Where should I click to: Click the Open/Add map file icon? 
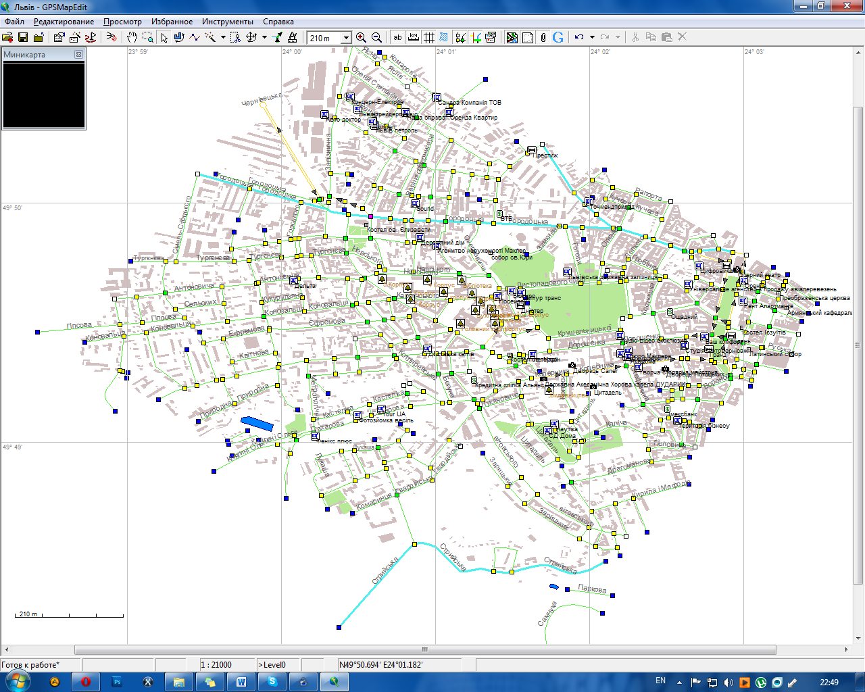pos(7,37)
